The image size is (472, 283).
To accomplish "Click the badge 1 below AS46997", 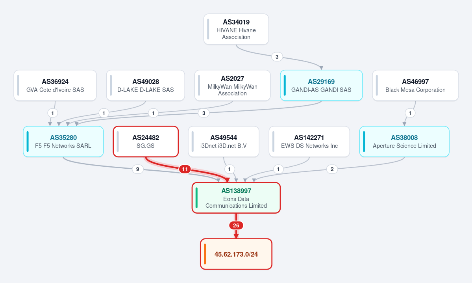I will (410, 113).
